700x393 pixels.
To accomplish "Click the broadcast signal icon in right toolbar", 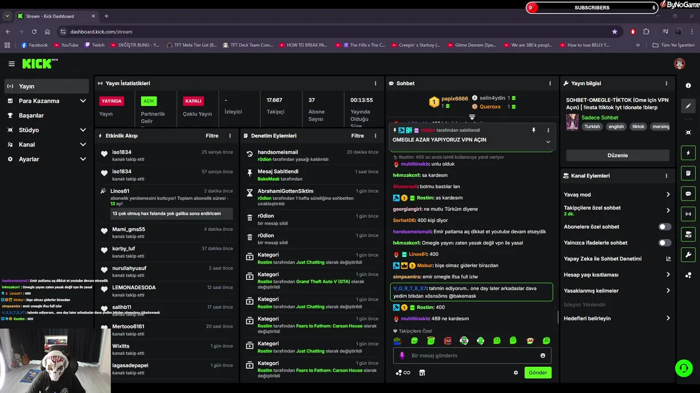I will [688, 214].
